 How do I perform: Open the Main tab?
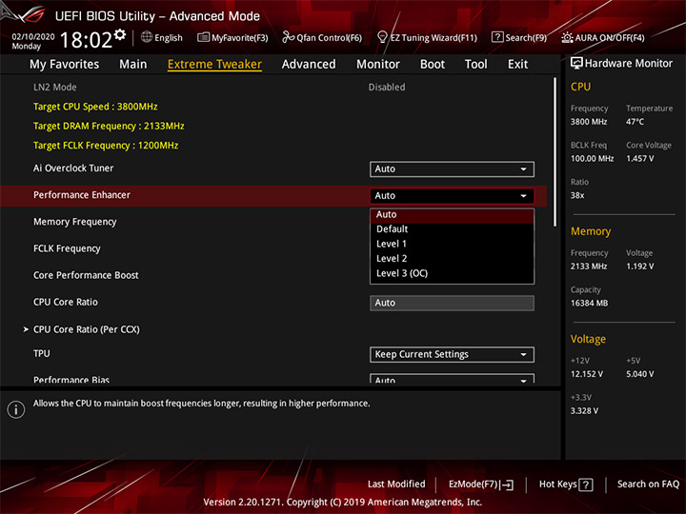tap(133, 65)
